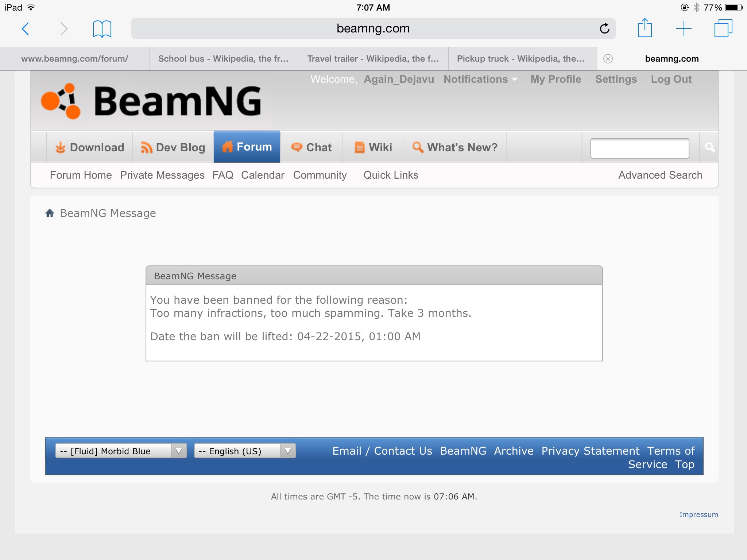Show all tabs overview icon
Viewport: 747px width, 560px height.
click(x=723, y=28)
